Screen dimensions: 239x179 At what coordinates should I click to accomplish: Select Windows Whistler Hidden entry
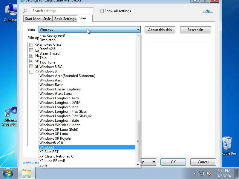[x=87, y=125]
